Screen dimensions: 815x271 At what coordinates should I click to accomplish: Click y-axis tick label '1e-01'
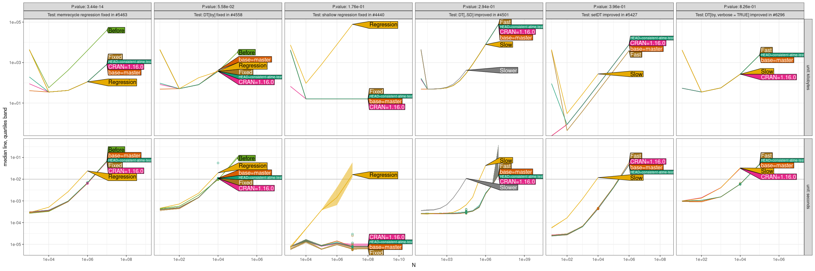pos(15,158)
